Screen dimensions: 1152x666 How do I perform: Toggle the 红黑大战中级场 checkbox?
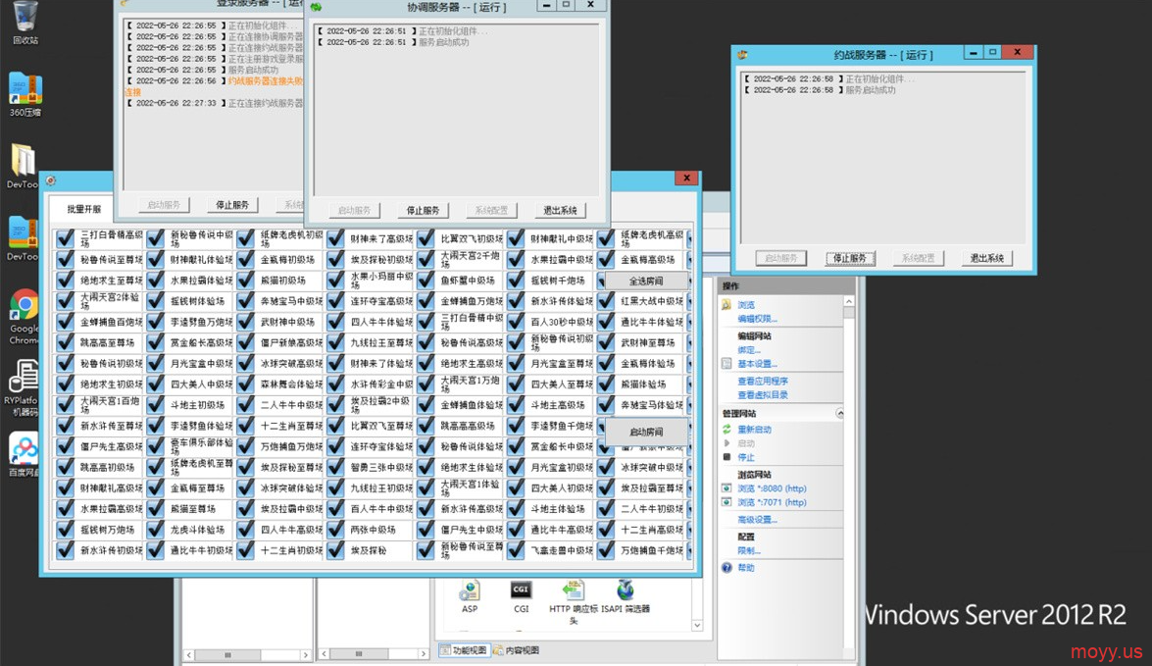(x=606, y=301)
